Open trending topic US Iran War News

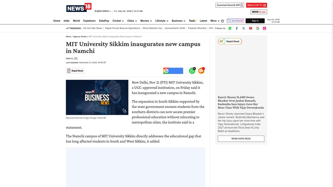click(x=93, y=28)
